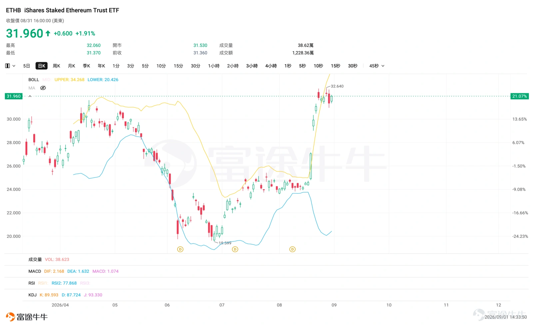Expand the chart layout dropdown arrow

pos(14,66)
